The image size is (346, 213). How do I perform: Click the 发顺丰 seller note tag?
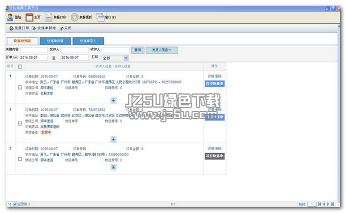pyautogui.click(x=46, y=132)
